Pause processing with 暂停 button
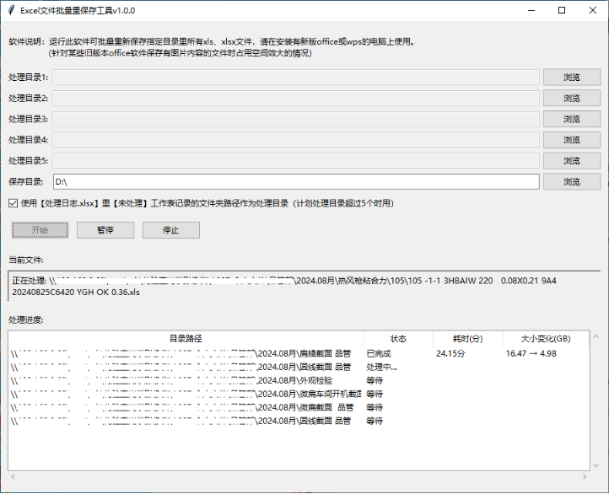 [105, 230]
